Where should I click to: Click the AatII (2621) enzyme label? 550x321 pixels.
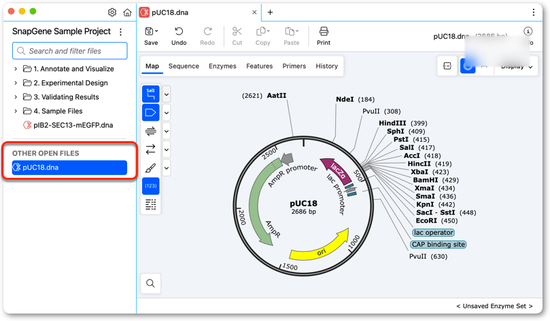(x=264, y=95)
